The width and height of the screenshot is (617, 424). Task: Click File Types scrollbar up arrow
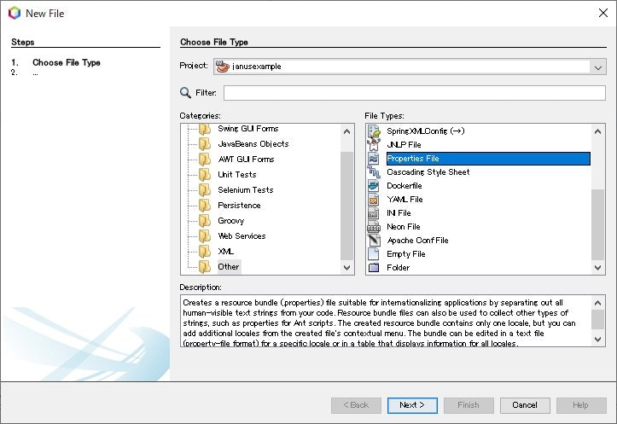597,131
